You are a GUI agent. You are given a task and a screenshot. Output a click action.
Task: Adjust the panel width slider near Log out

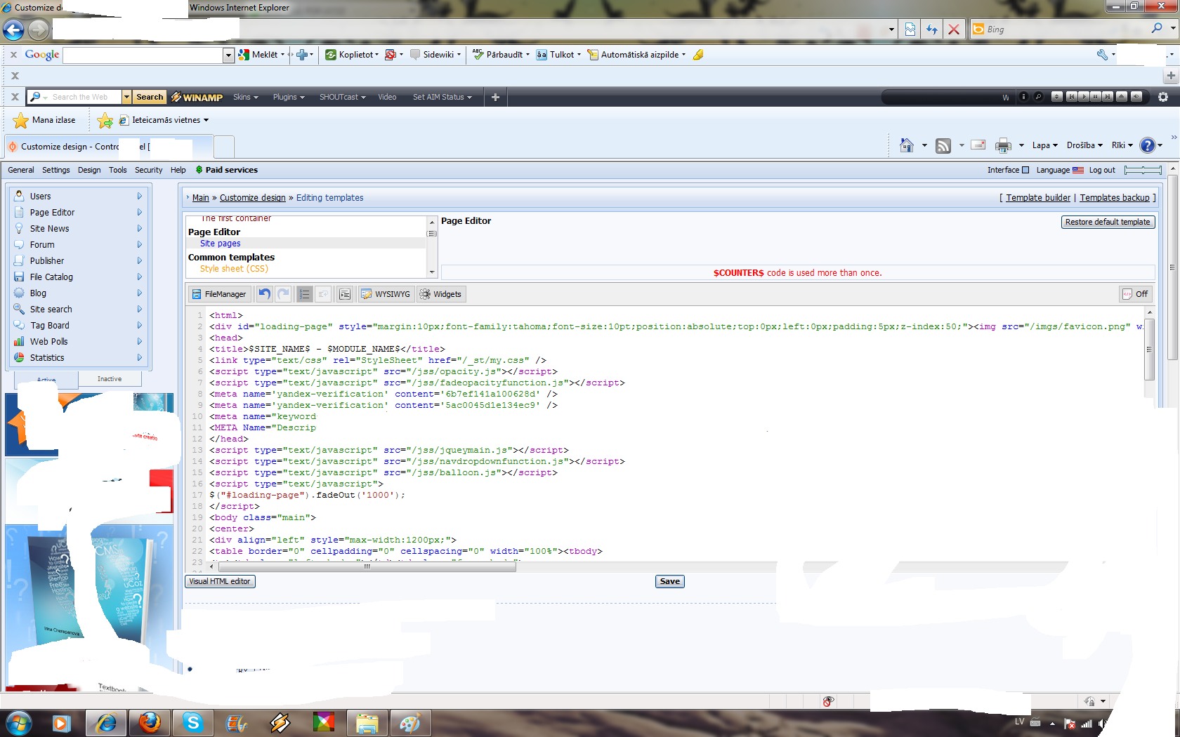point(1143,170)
